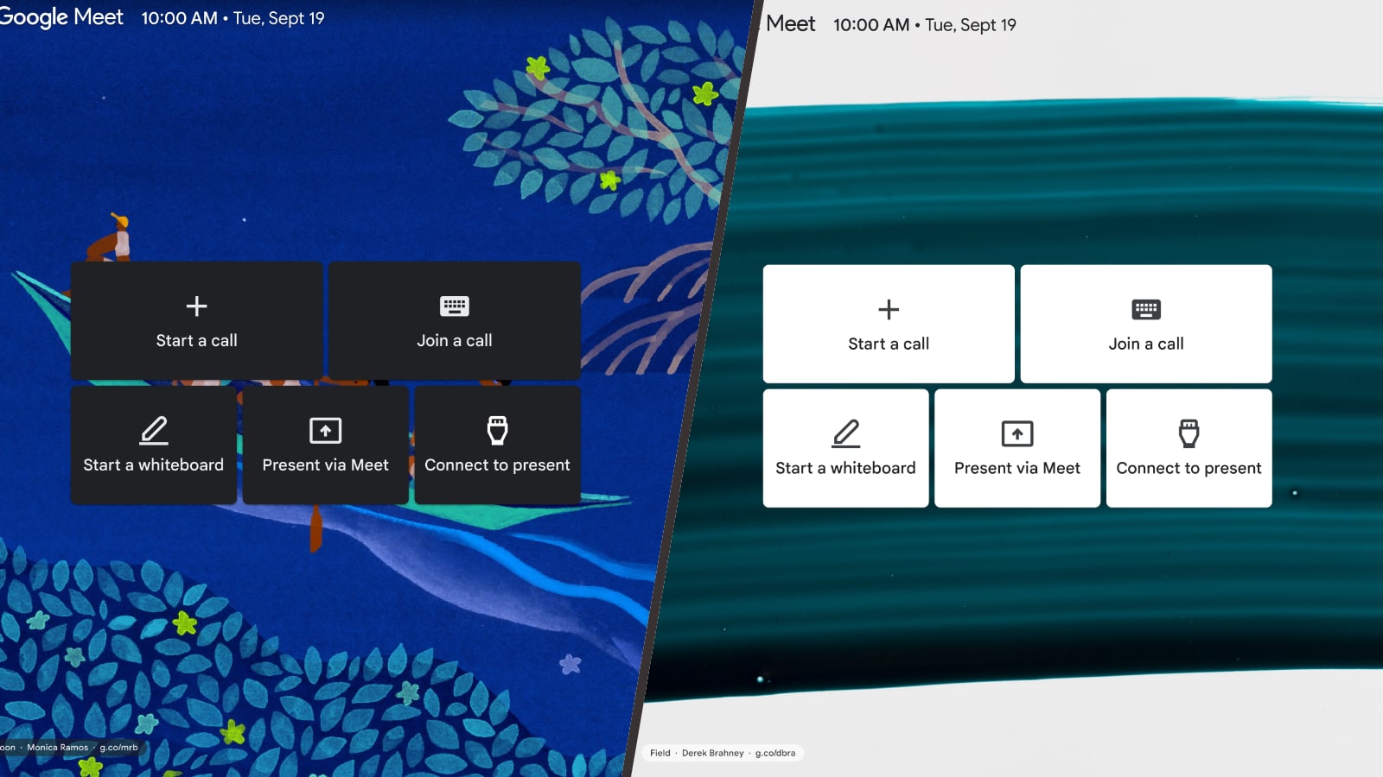Viewport: 1383px width, 777px height.
Task: Open the g.co/mrb wallpaper link
Action: click(118, 749)
